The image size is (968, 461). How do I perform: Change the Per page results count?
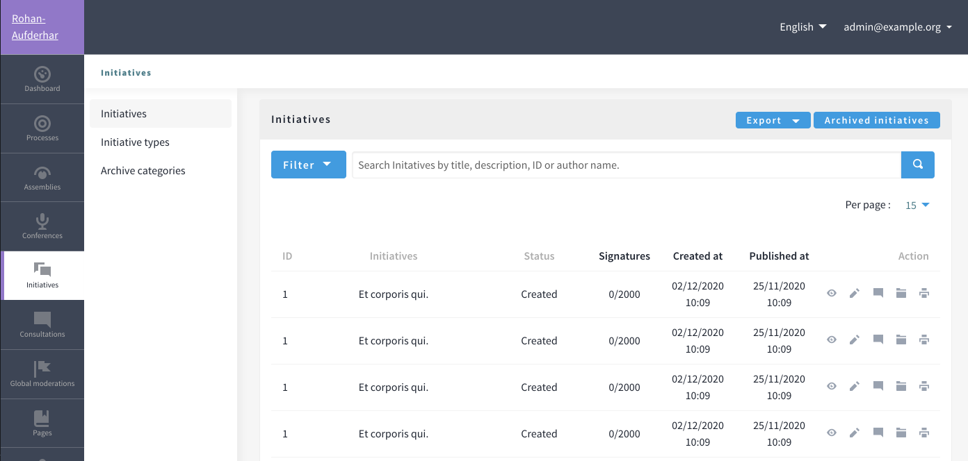(917, 206)
